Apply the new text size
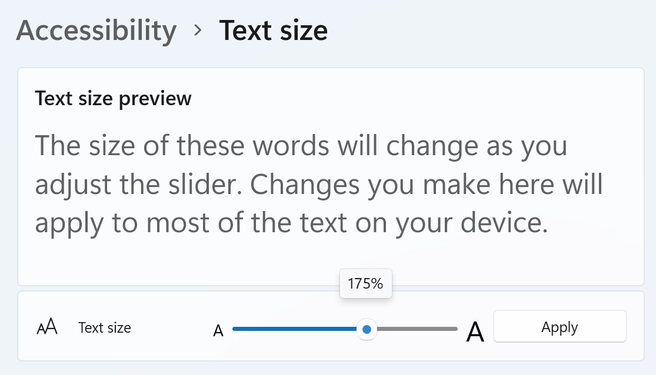Viewport: 656px width, 375px height. [x=560, y=326]
